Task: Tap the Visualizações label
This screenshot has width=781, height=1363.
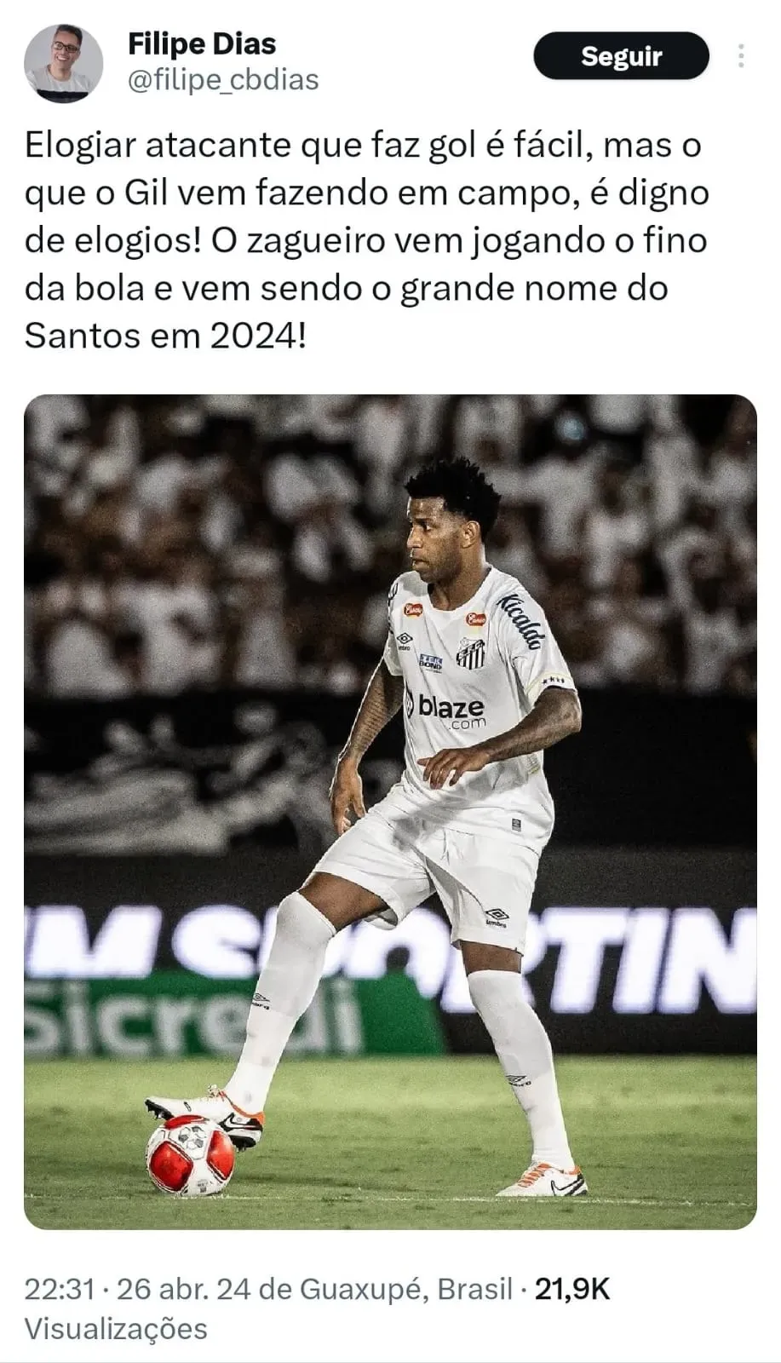Action: pyautogui.click(x=116, y=1329)
